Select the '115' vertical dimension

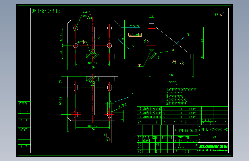(123, 40)
